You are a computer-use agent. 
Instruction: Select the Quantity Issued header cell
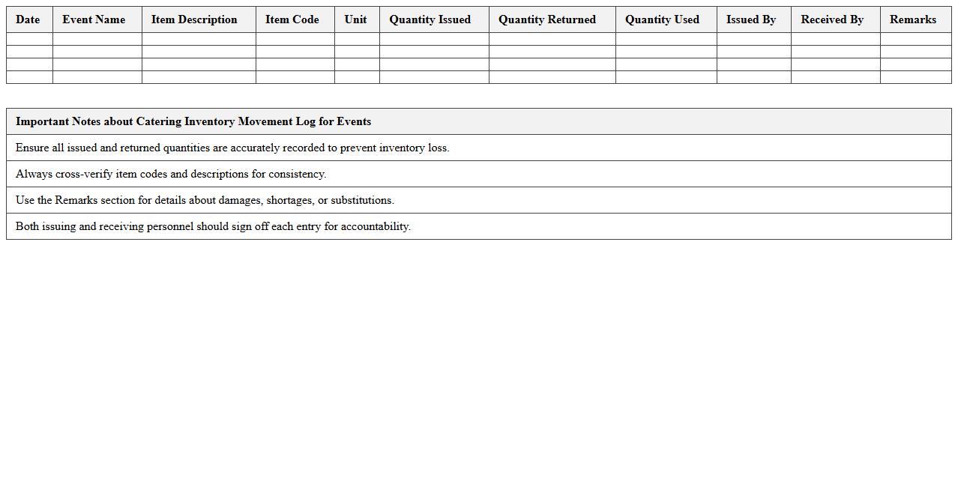coord(430,19)
